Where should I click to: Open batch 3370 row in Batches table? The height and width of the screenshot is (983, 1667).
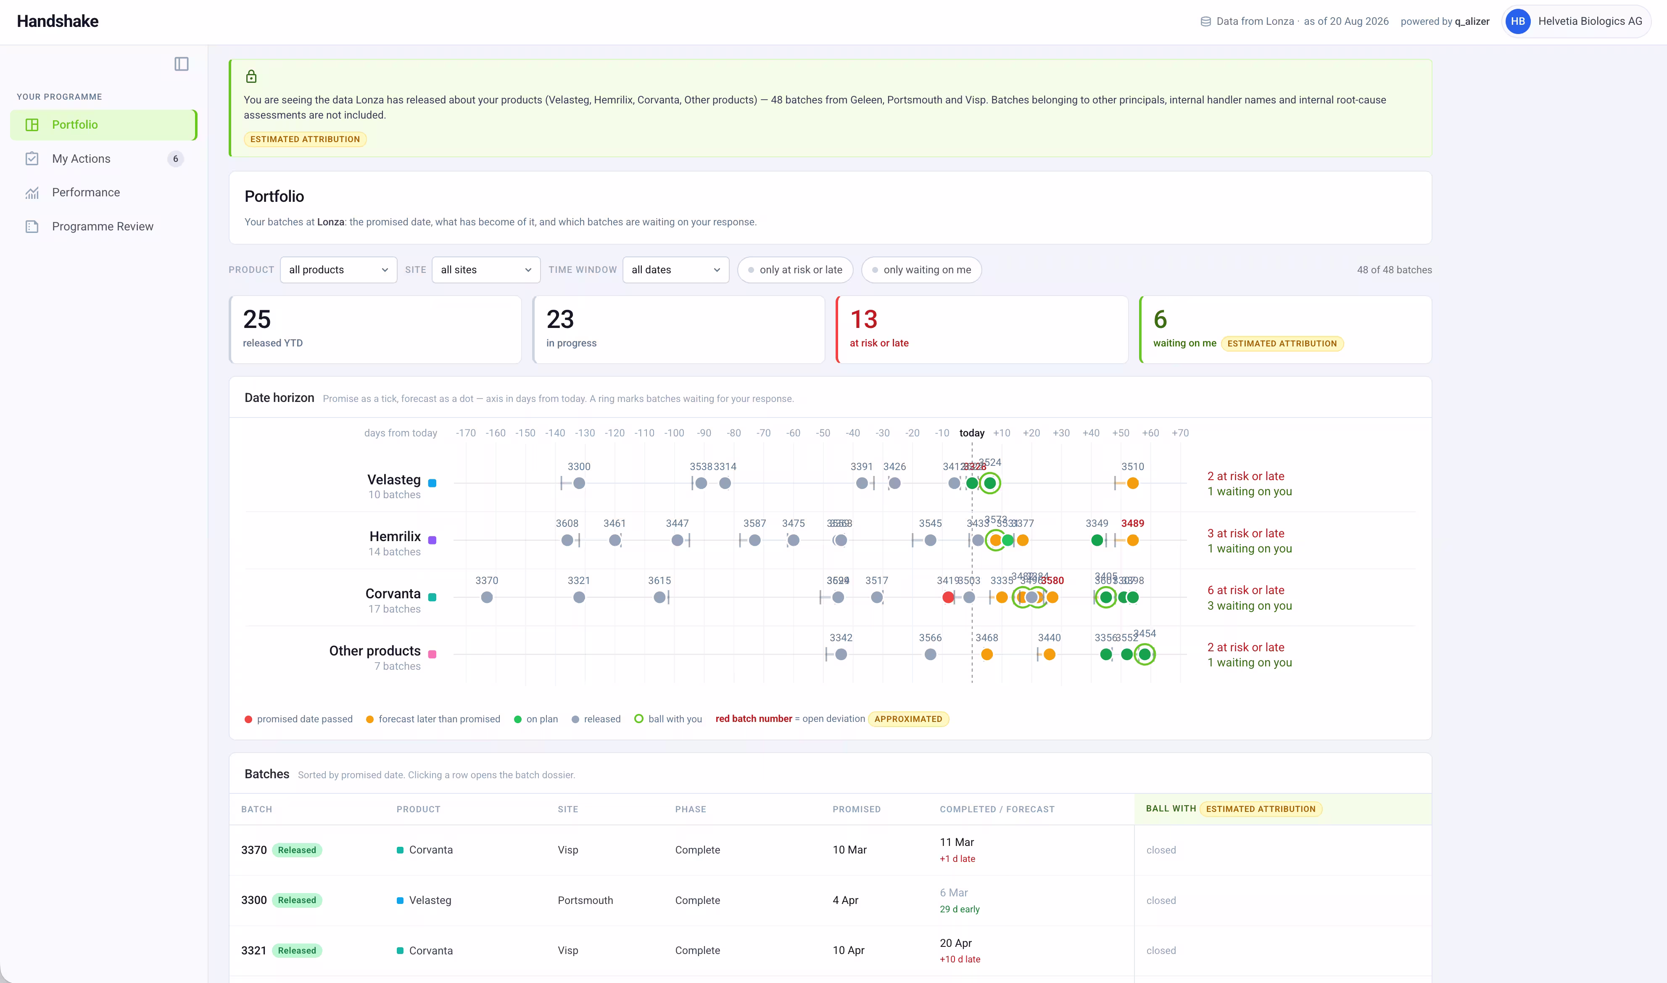(x=830, y=850)
